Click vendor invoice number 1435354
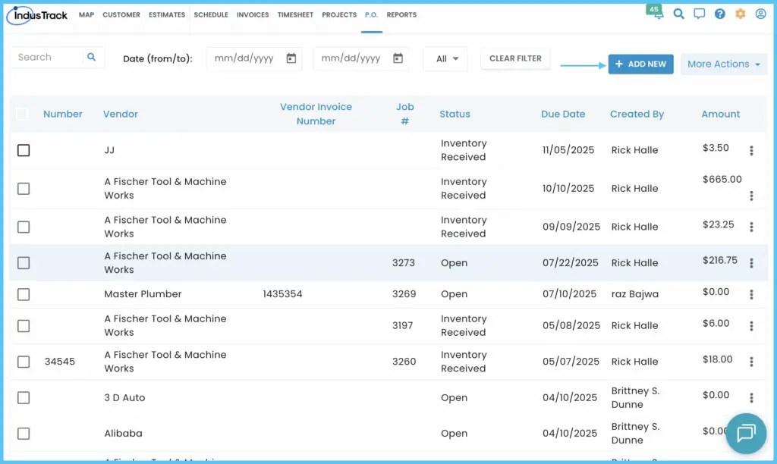Image resolution: width=777 pixels, height=464 pixels. (x=282, y=294)
